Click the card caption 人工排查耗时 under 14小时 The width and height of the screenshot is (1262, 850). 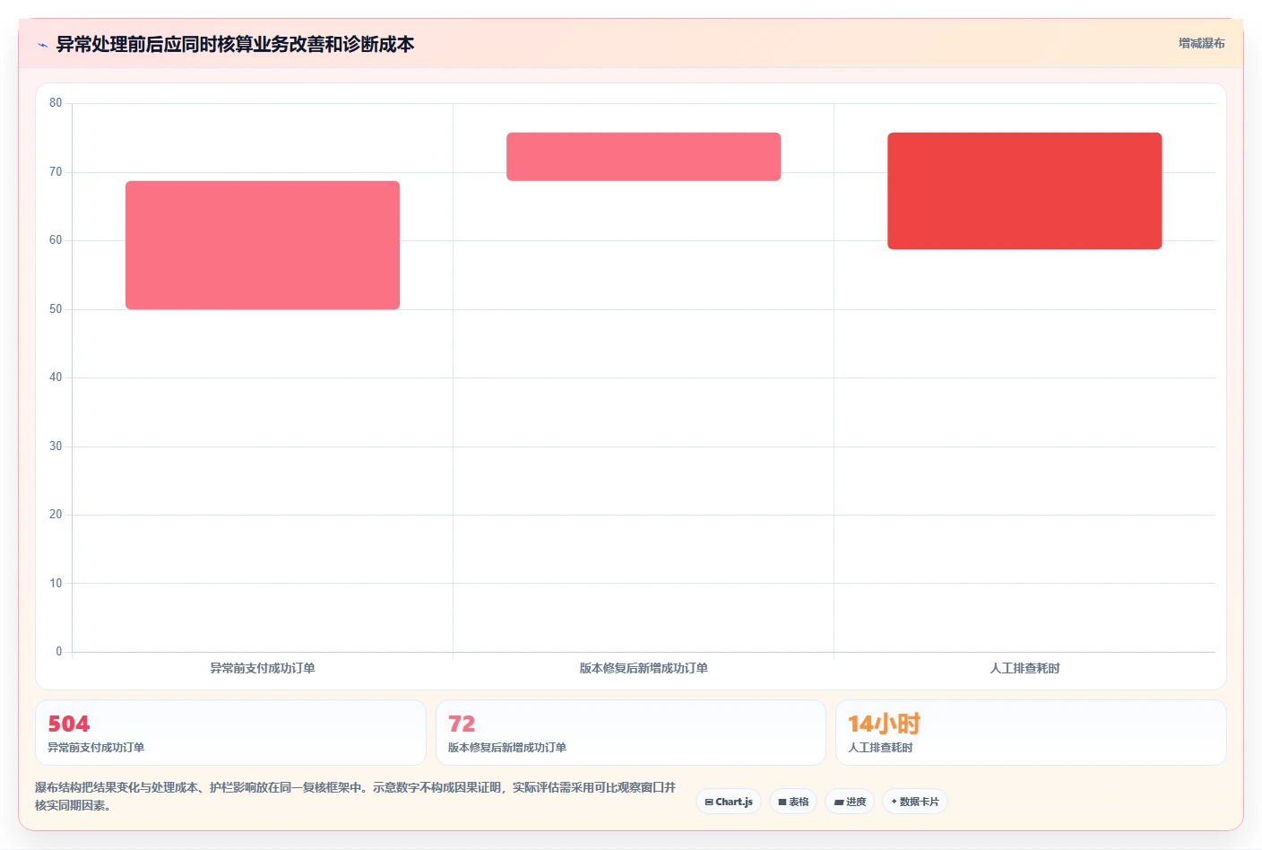(x=880, y=748)
